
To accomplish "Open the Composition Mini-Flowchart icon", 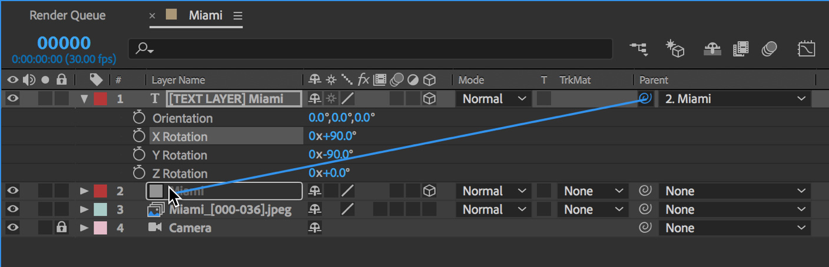I will [x=639, y=49].
